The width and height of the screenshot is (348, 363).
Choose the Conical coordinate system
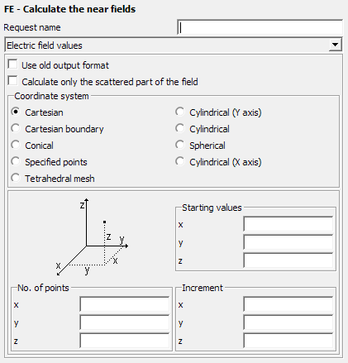click(x=16, y=145)
